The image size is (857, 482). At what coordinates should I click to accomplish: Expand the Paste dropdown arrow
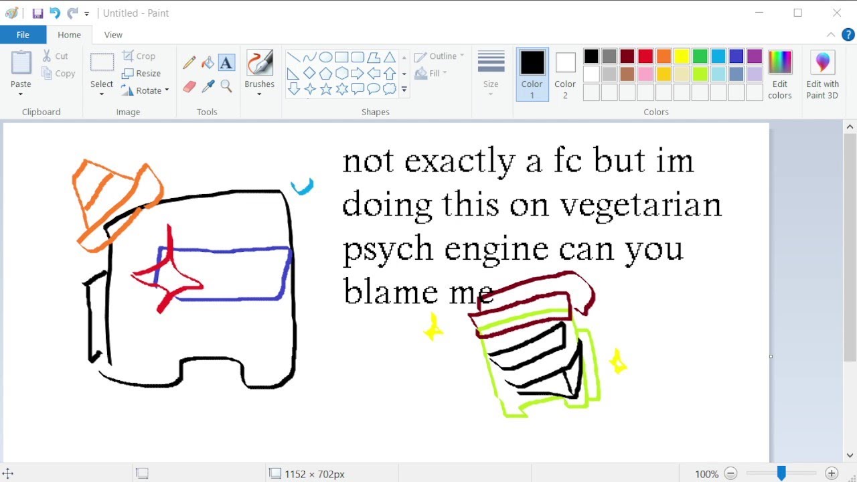click(x=21, y=94)
